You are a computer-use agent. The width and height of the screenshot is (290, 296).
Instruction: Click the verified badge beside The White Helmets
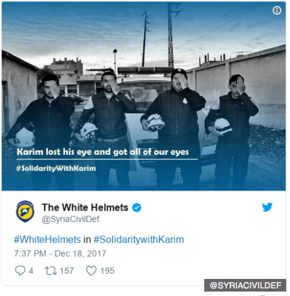[x=137, y=208]
